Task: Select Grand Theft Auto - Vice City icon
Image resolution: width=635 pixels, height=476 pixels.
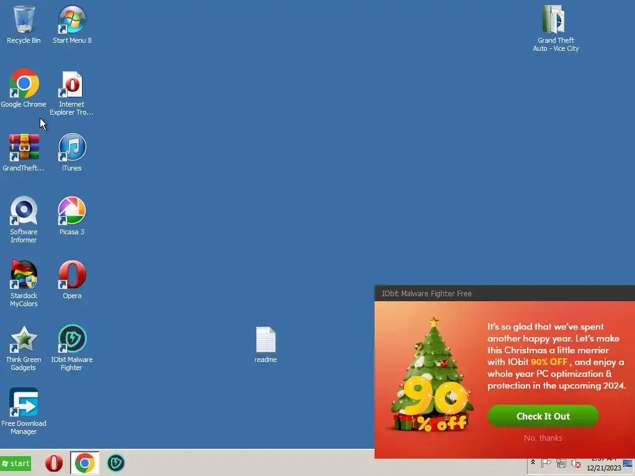Action: (556, 29)
